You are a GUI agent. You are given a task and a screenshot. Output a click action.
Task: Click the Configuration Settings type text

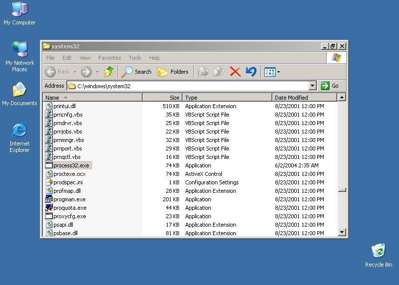pos(211,182)
